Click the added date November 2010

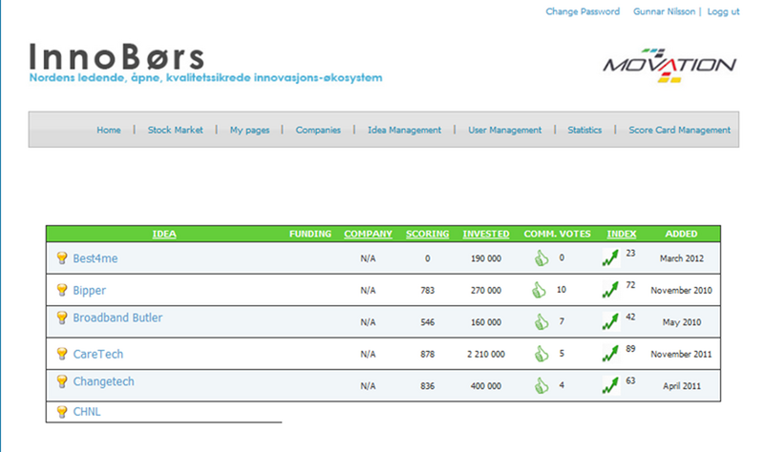[681, 291]
